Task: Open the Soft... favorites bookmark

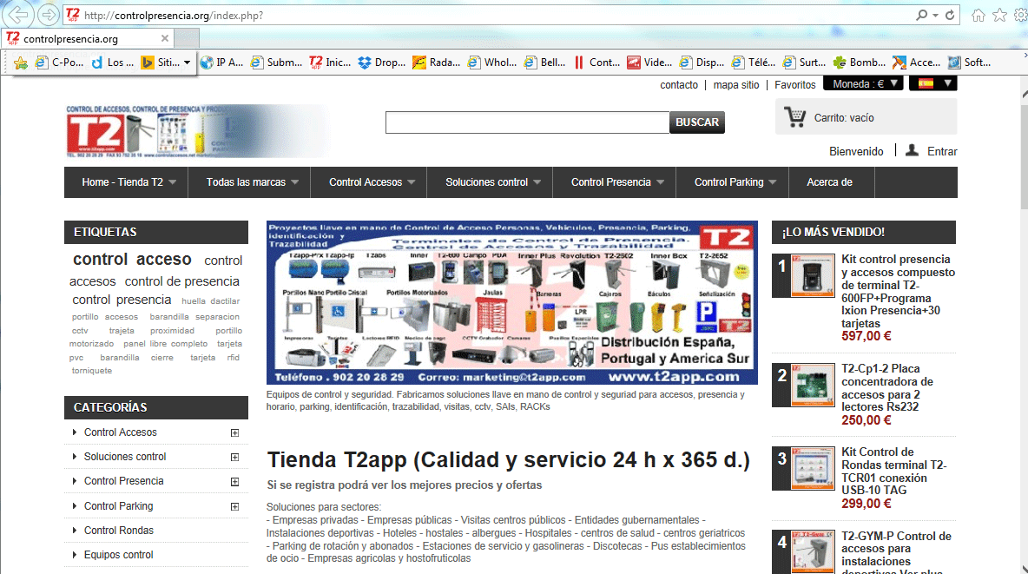Action: [x=969, y=63]
